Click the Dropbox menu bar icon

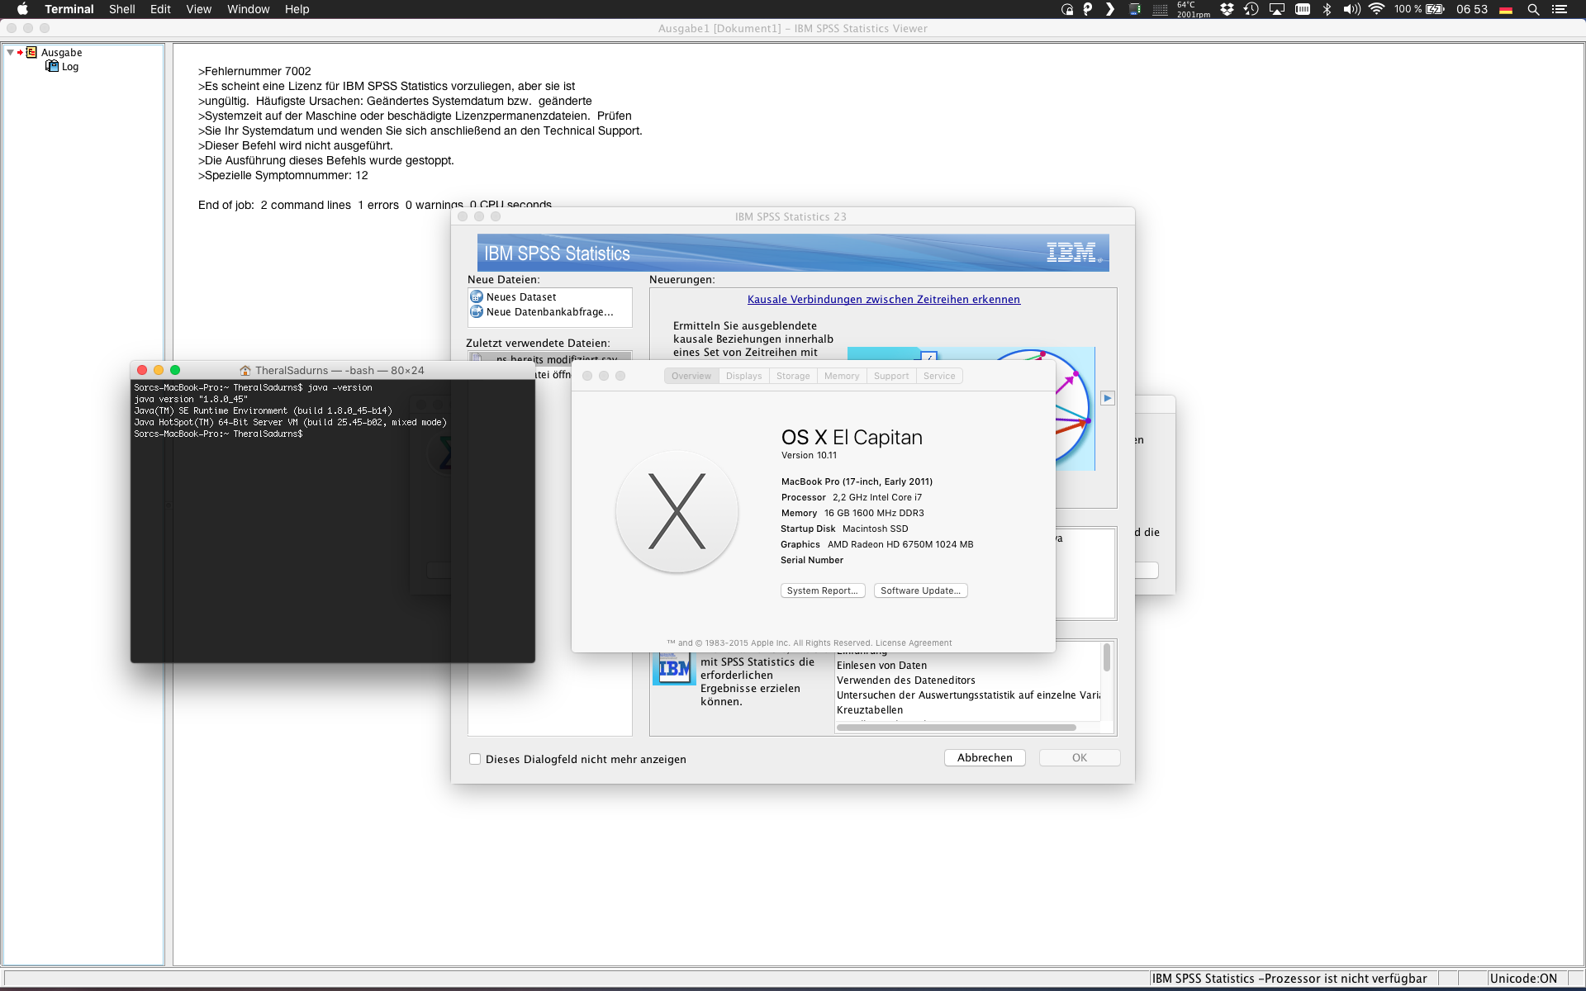(x=1227, y=9)
